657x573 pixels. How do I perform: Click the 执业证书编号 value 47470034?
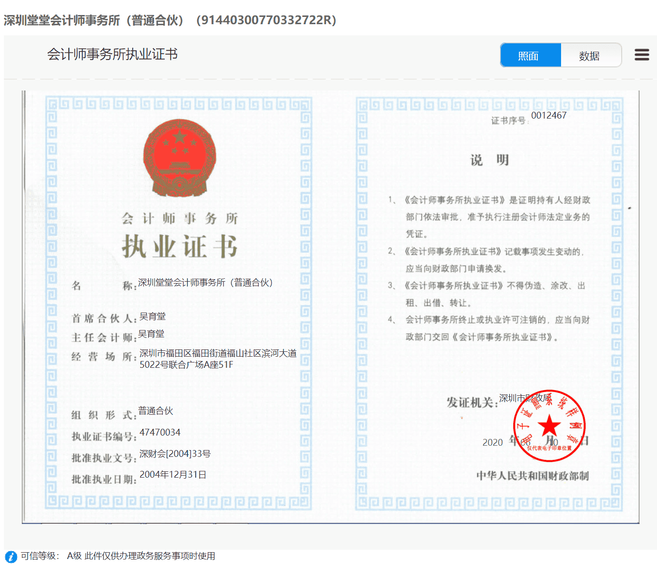coord(160,432)
